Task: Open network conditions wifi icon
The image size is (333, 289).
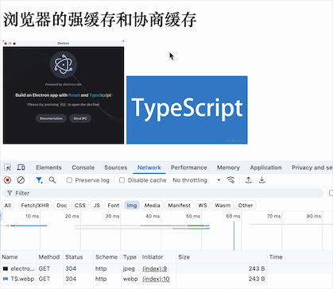Action: click(x=230, y=180)
